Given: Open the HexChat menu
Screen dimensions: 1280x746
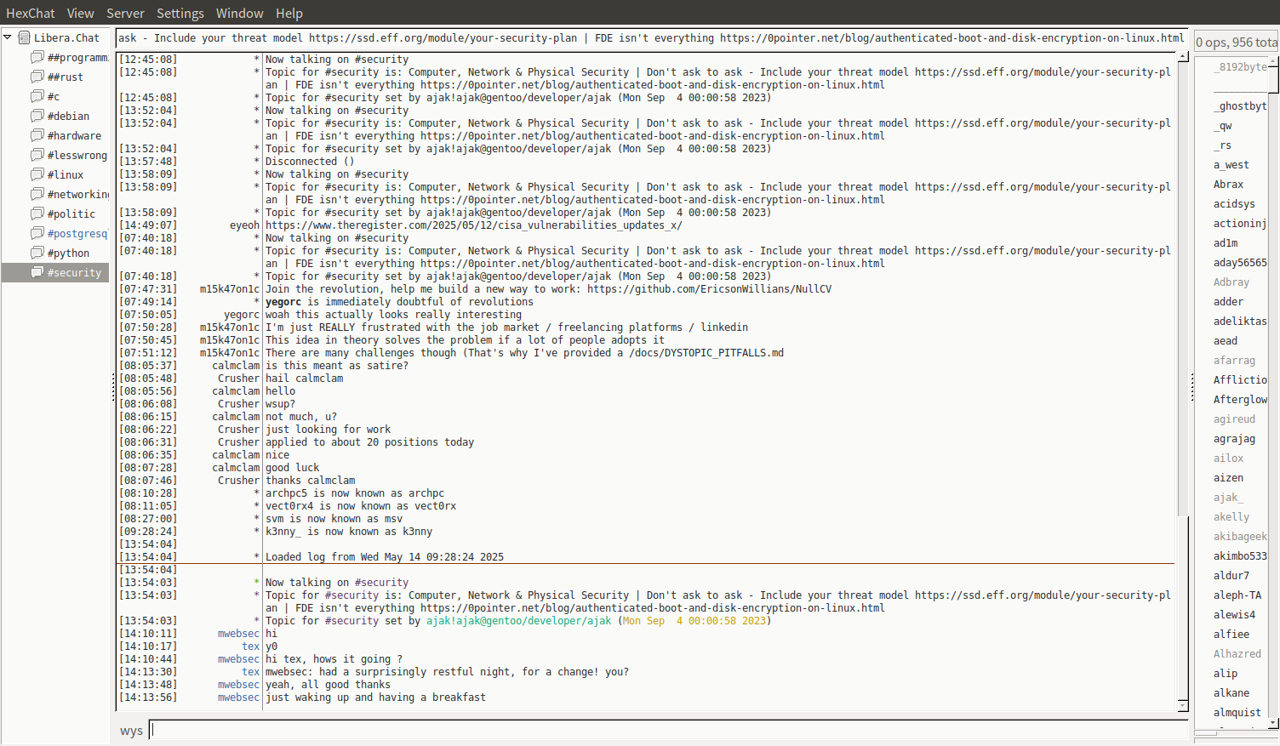Looking at the screenshot, I should (x=31, y=13).
